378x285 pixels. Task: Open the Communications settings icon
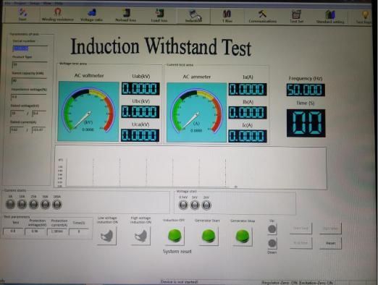[x=263, y=16]
